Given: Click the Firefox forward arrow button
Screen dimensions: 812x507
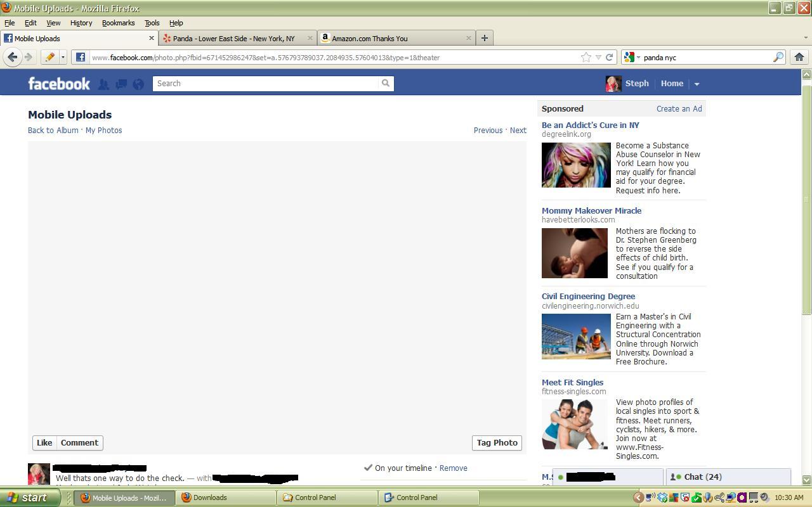Looking at the screenshot, I should (28, 57).
